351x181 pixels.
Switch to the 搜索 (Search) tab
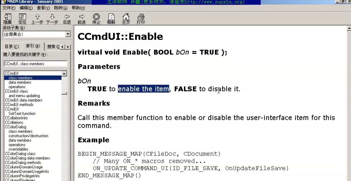53,47
